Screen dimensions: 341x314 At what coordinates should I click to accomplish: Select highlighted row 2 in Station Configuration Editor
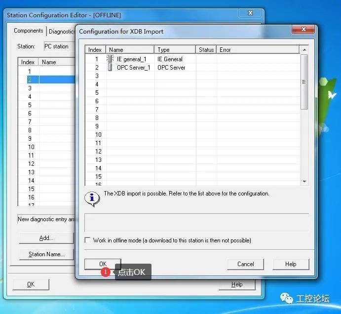(51, 79)
